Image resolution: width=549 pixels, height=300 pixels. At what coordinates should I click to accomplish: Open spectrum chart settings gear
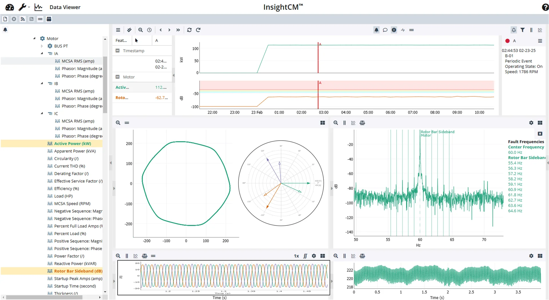click(531, 123)
